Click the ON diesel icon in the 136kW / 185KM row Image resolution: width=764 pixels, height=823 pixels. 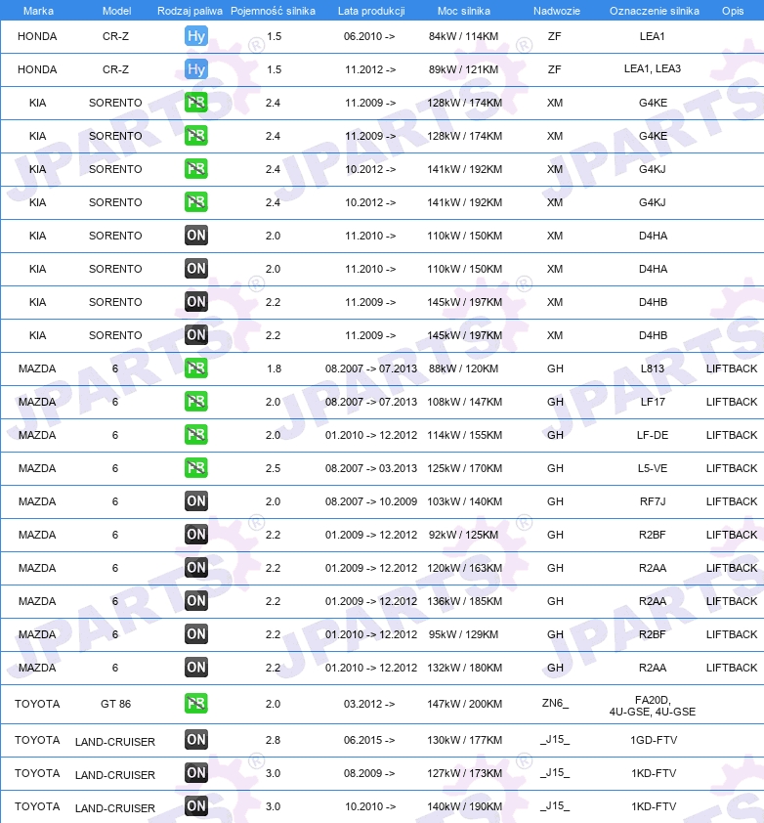(196, 601)
